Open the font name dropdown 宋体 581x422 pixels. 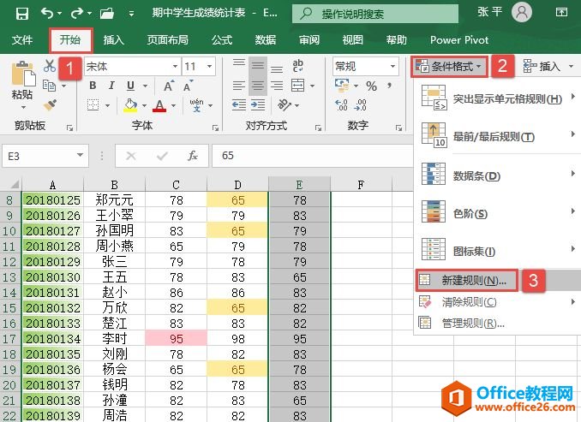[176, 66]
